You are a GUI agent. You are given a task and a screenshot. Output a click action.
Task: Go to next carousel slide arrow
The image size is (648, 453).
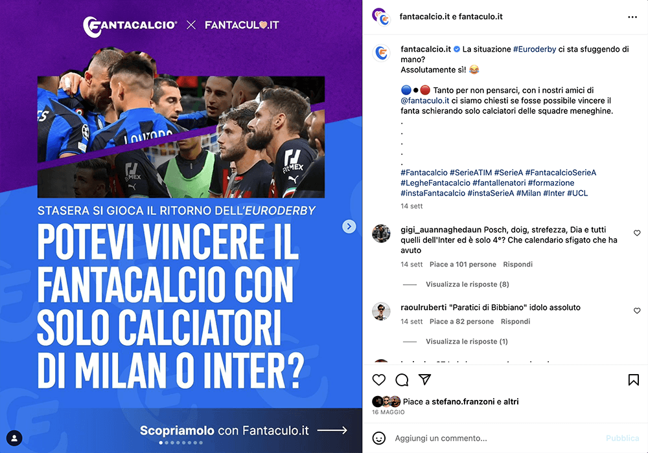(349, 226)
